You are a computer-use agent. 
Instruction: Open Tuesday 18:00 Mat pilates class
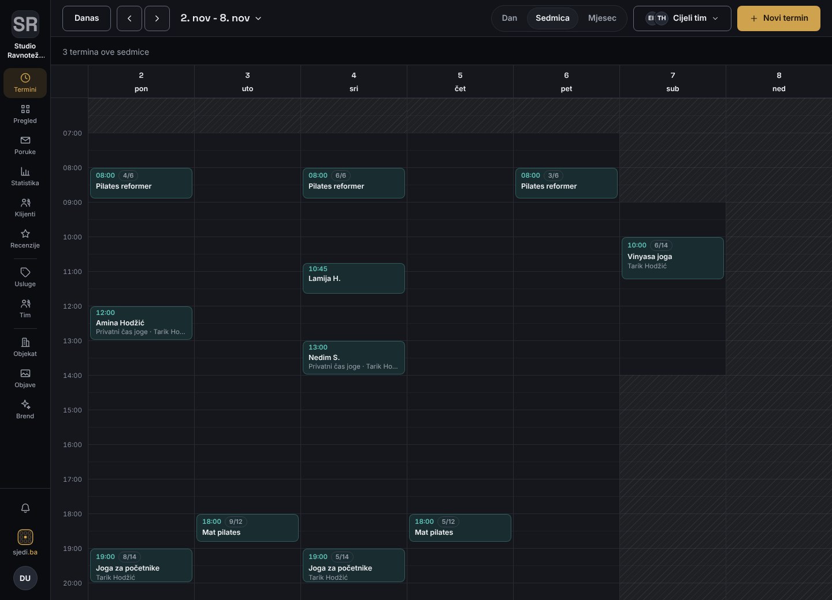click(x=247, y=528)
